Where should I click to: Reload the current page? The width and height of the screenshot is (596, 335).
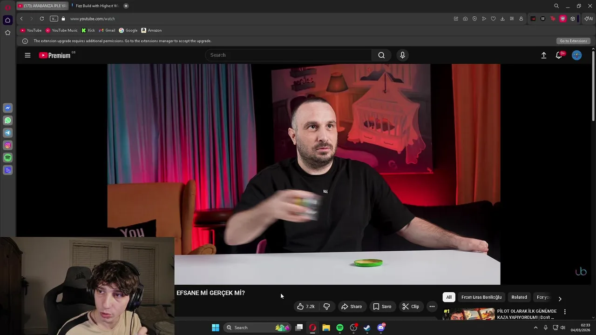(x=42, y=19)
